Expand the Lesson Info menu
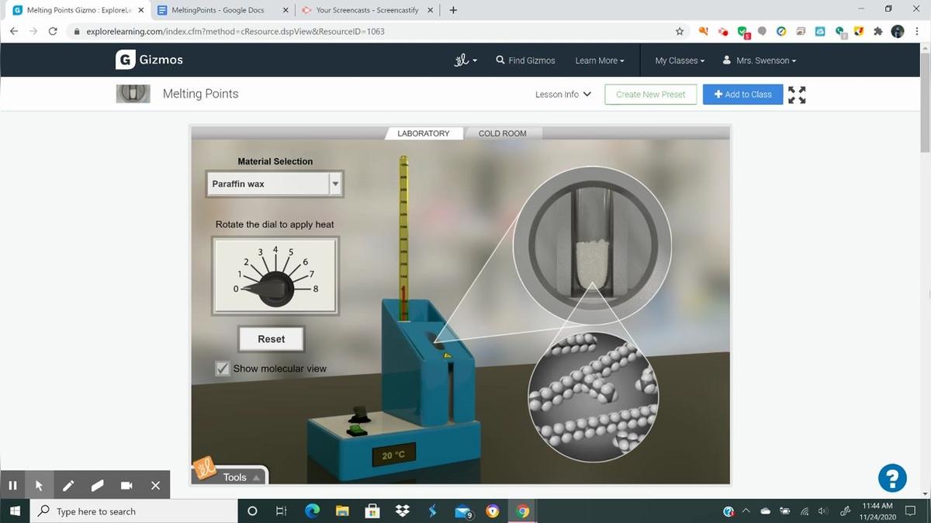 click(563, 95)
